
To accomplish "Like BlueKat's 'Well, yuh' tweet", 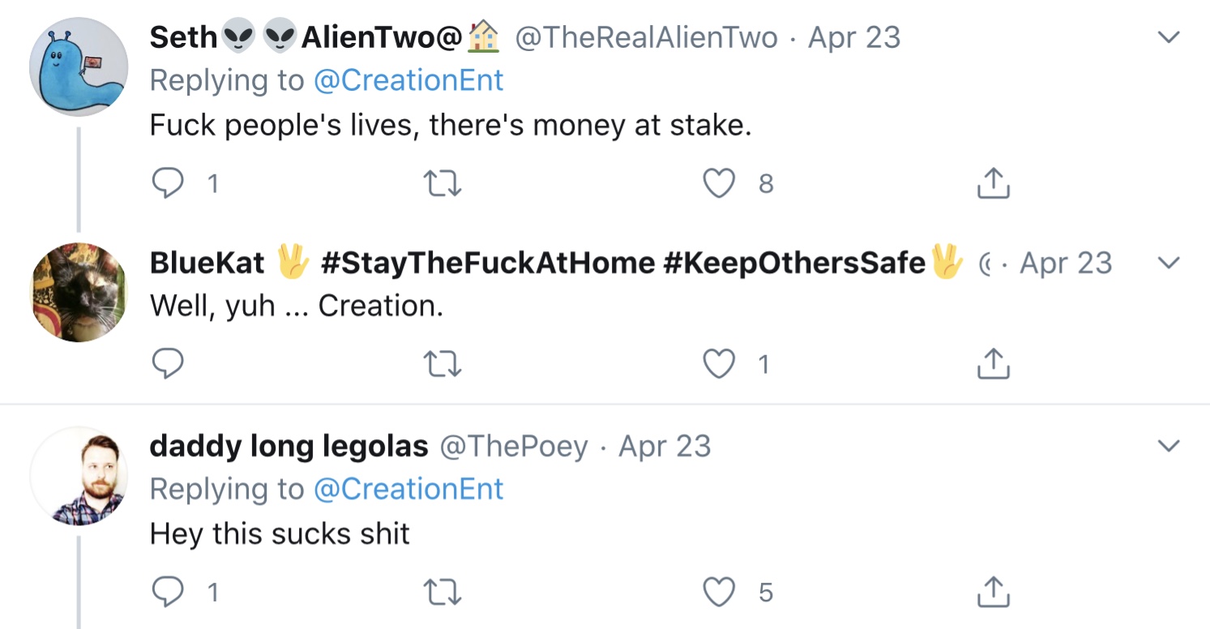I will pyautogui.click(x=718, y=366).
